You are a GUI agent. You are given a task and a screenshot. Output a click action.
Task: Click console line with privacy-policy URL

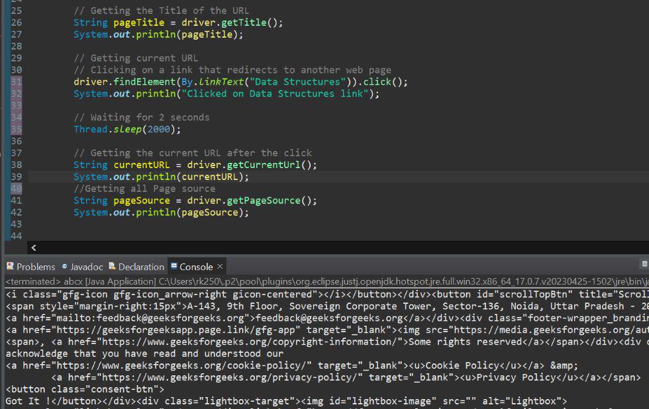point(346,377)
